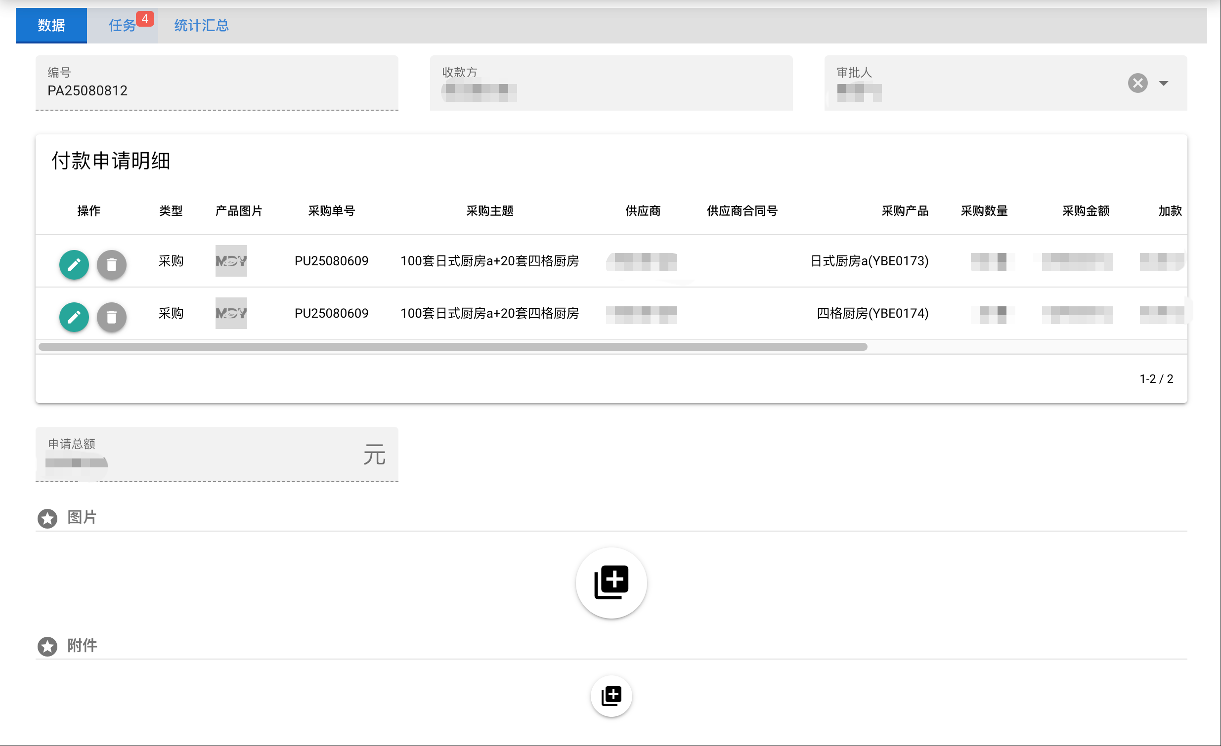Click the 申请总额 amount field
1221x746 pixels.
coord(217,454)
